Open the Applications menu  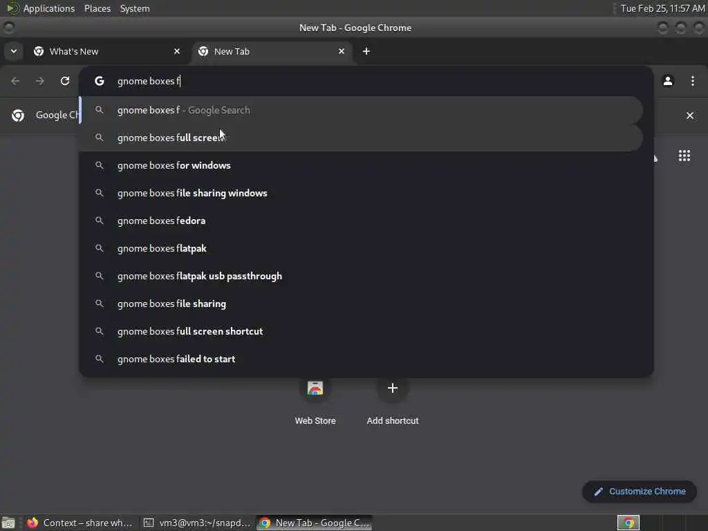49,8
